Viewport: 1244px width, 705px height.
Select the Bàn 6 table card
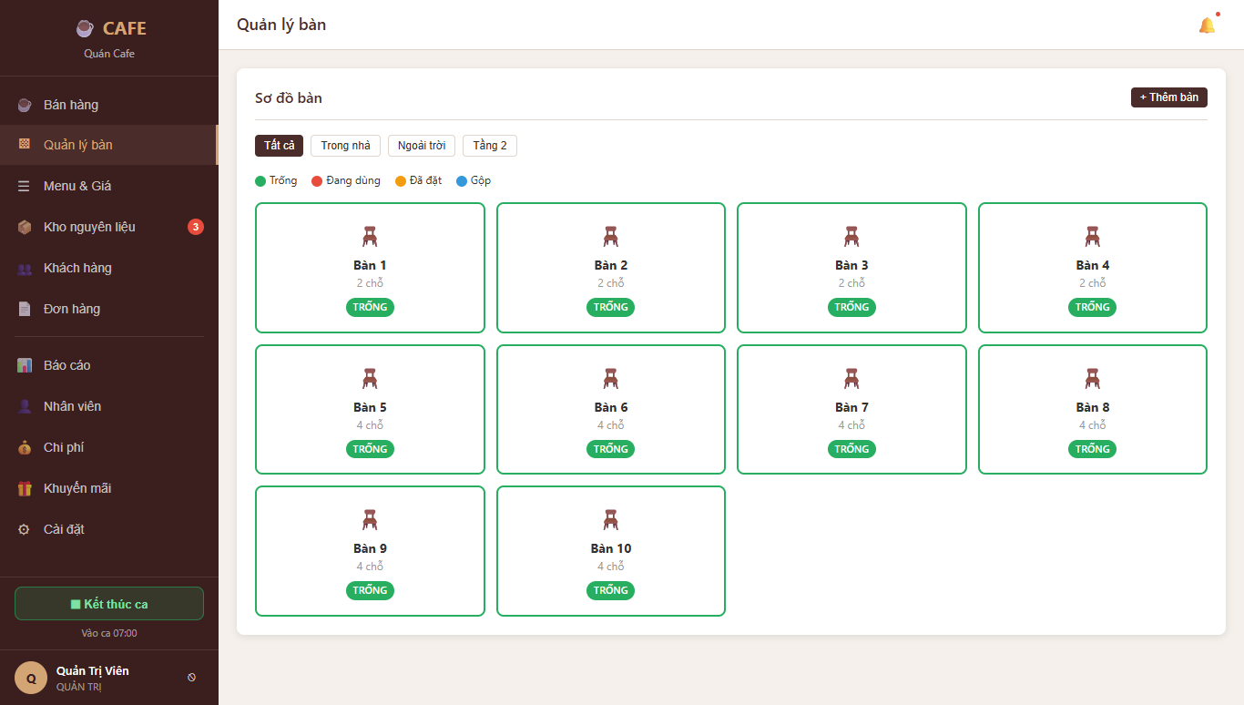coord(611,410)
